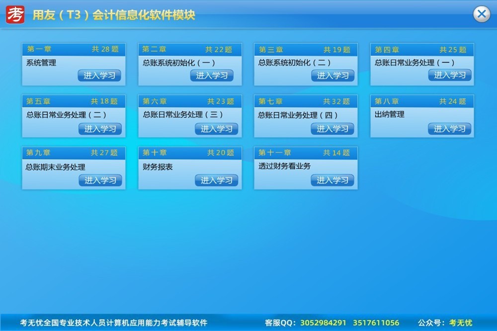Click the 共 20 题 count
497x331 pixels.
coord(221,153)
